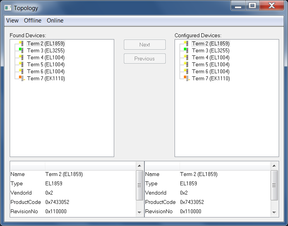The height and width of the screenshot is (226, 288).
Task: Click Term 5 (EL1004) icon in Configured Devices
Action: tap(186, 64)
